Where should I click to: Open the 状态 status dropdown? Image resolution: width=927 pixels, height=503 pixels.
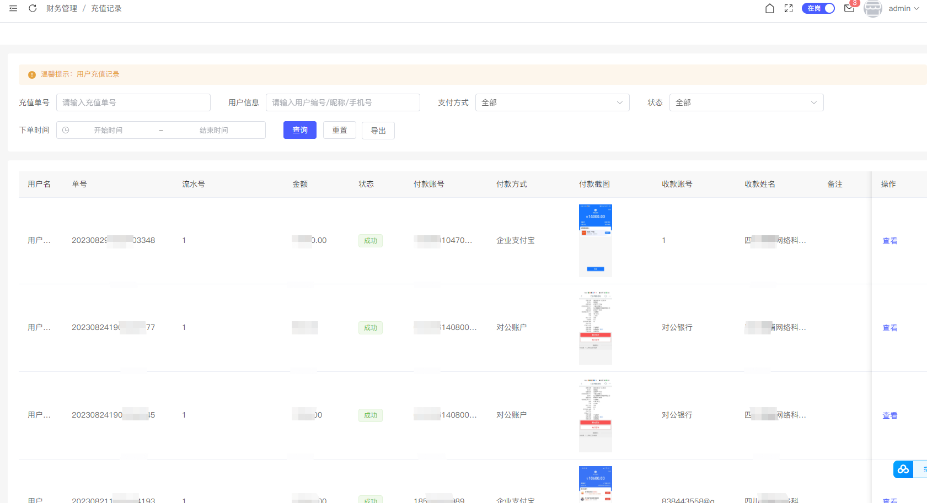pos(746,102)
